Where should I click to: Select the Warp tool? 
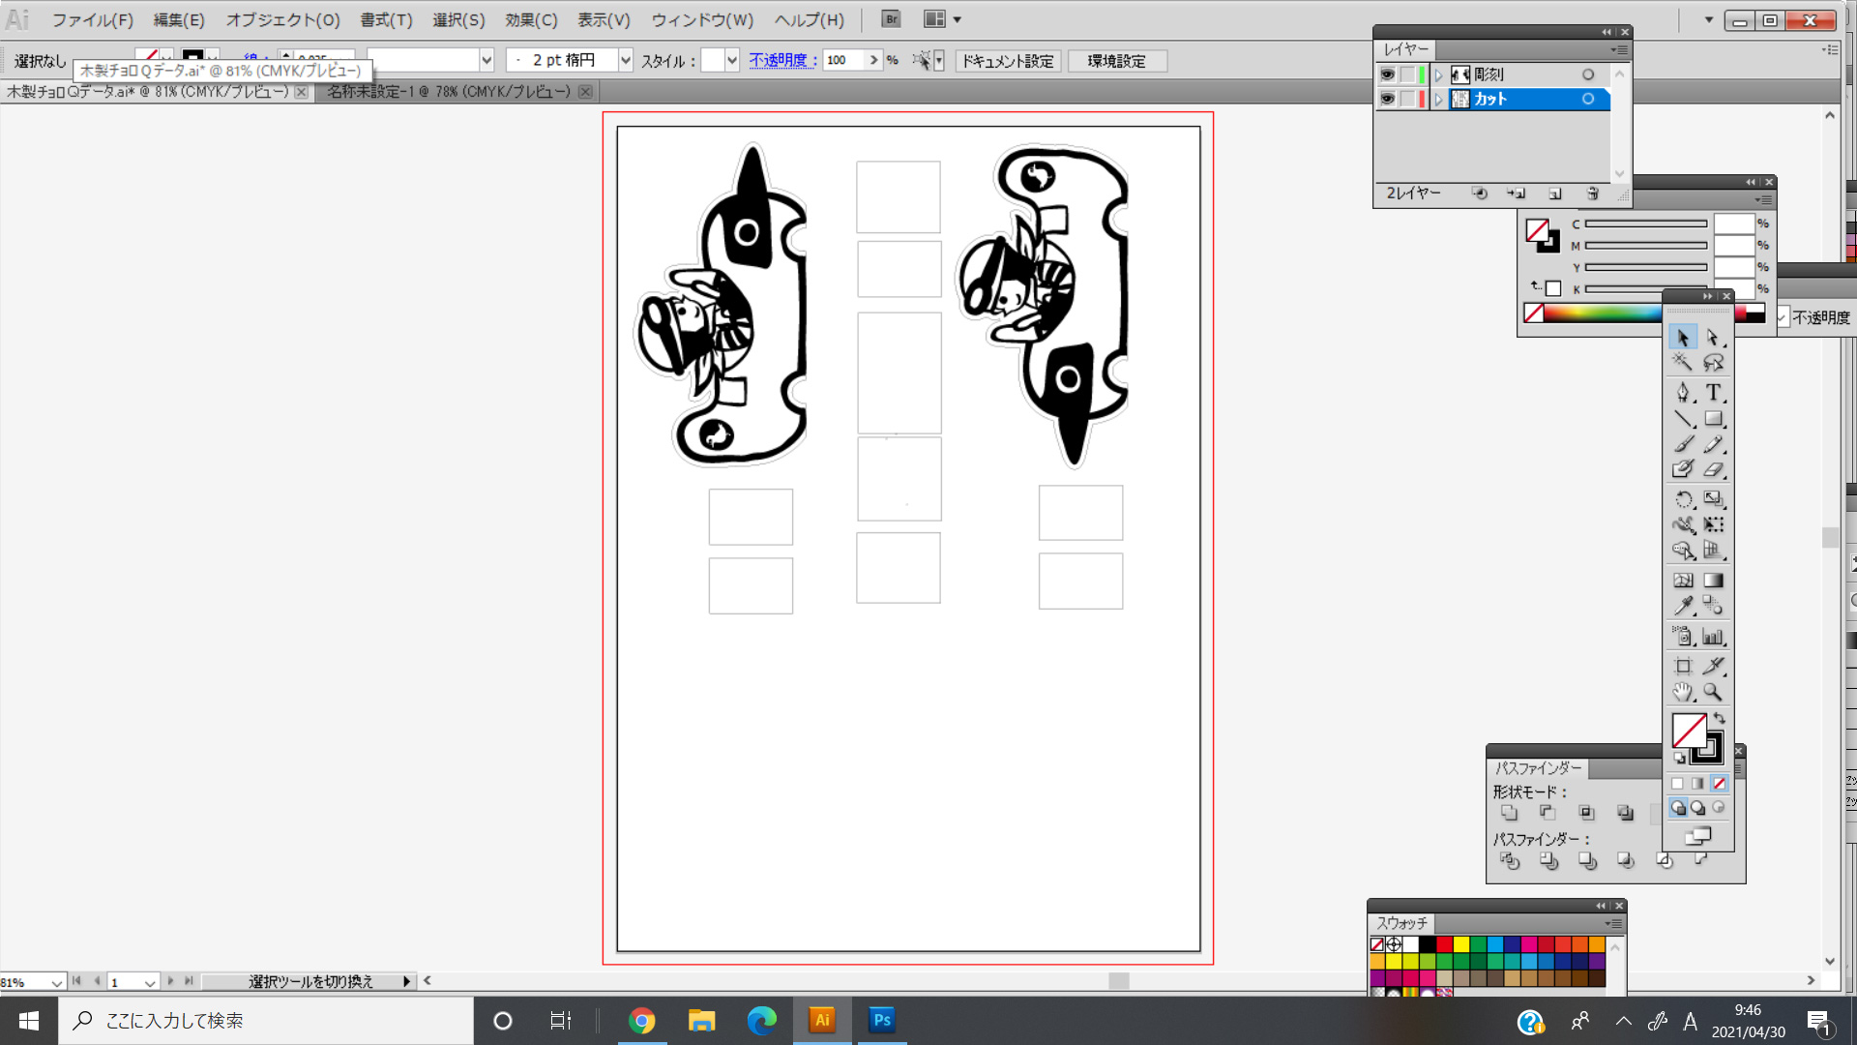click(1683, 524)
